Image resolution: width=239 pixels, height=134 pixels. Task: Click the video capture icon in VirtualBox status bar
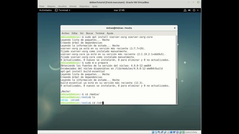pos(174,132)
